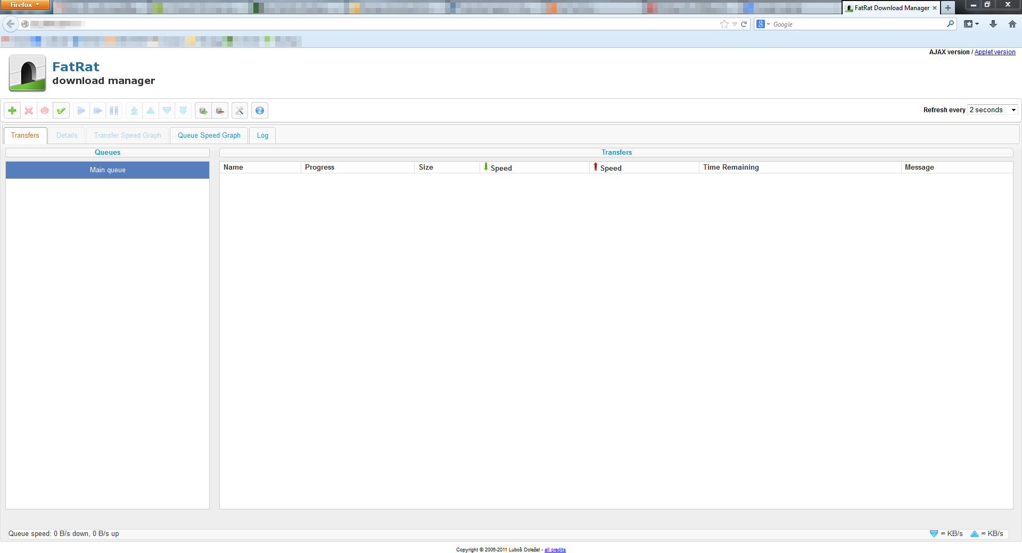
Task: Click the download Speed column header
Action: [534, 167]
